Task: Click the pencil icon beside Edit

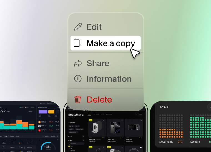Action: click(x=78, y=27)
